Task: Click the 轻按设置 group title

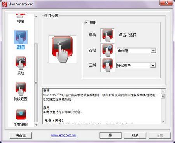Action: 51,16
